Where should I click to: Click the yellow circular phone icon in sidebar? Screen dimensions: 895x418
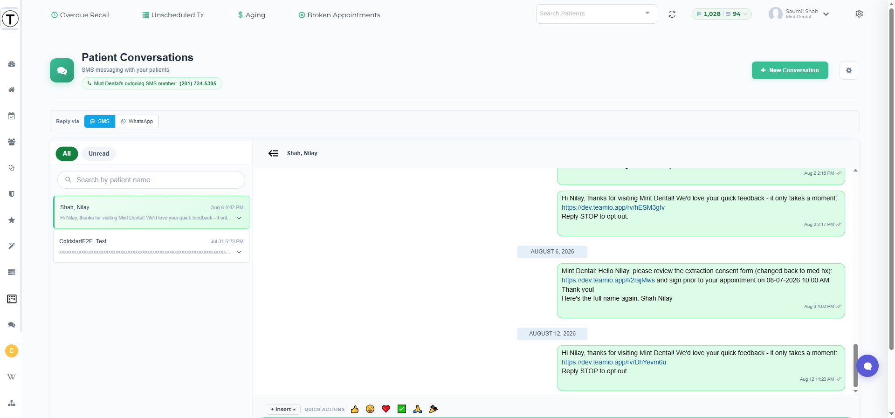point(12,351)
